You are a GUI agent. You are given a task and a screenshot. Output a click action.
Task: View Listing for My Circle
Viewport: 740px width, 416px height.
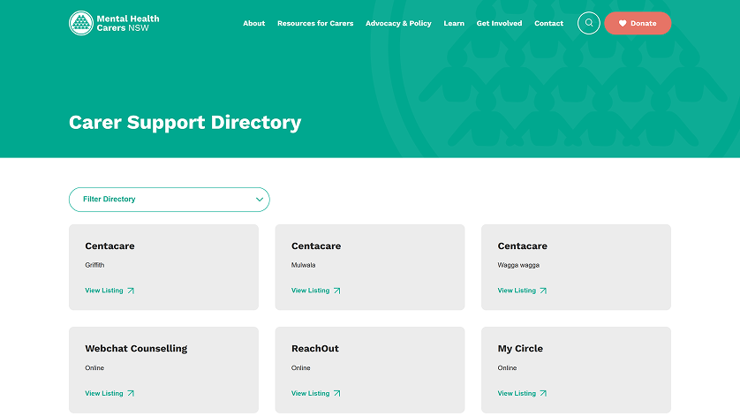click(x=522, y=393)
